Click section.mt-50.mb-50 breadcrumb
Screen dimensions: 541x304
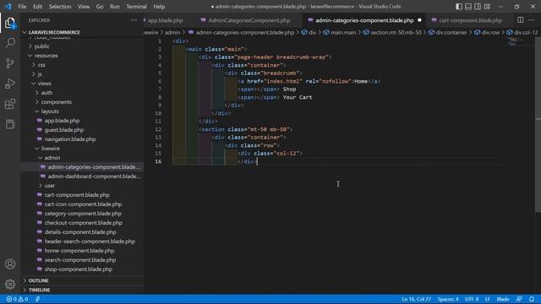pyautogui.click(x=396, y=32)
